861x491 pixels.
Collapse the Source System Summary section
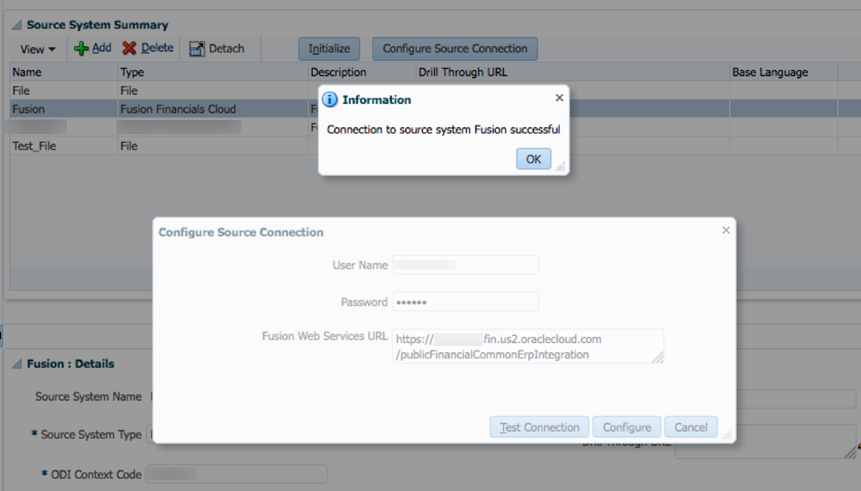(16, 25)
